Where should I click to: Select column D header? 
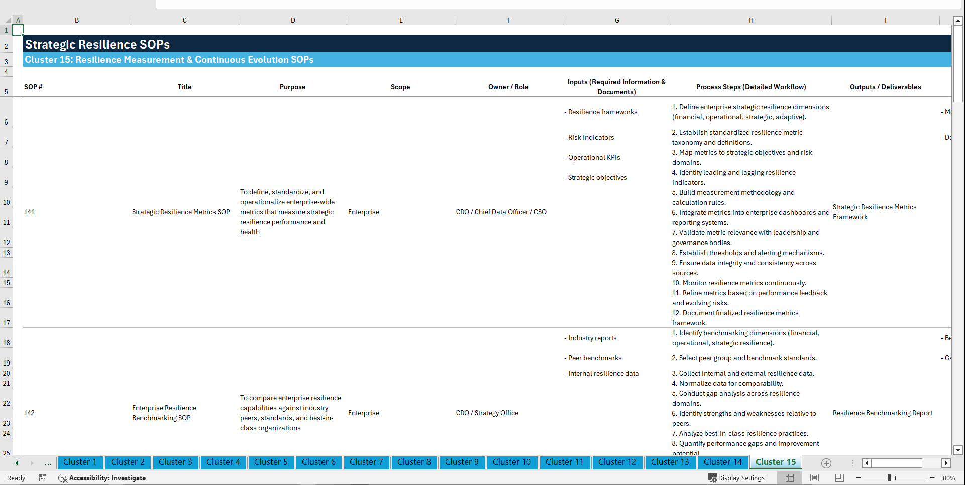pos(293,20)
